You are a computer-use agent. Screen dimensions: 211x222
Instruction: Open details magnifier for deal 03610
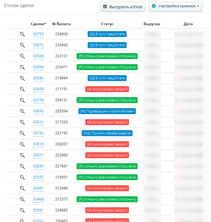(22, 144)
